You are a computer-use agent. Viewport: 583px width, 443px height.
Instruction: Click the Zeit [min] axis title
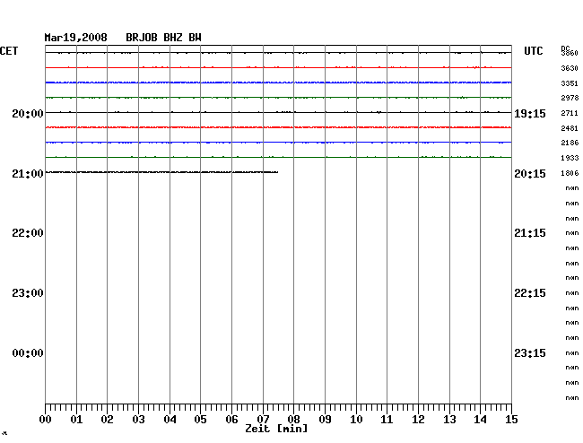coord(276,429)
